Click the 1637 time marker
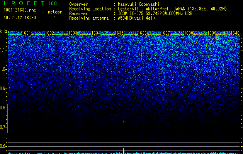Screen dimensions: 243x154 165,33
